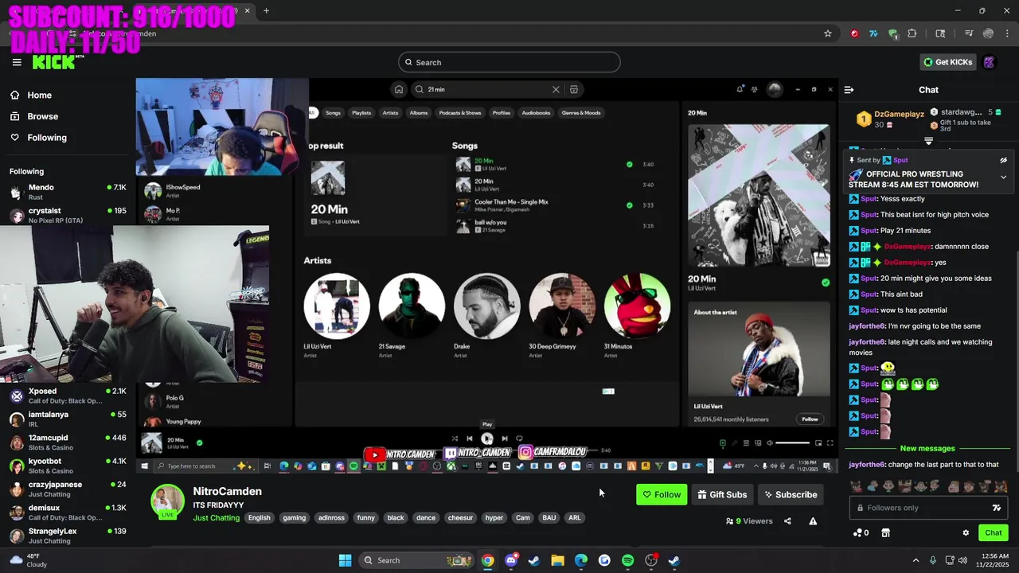Viewport: 1019px width, 573px height.
Task: Collapse the chat panel arrow icon
Action: (849, 90)
